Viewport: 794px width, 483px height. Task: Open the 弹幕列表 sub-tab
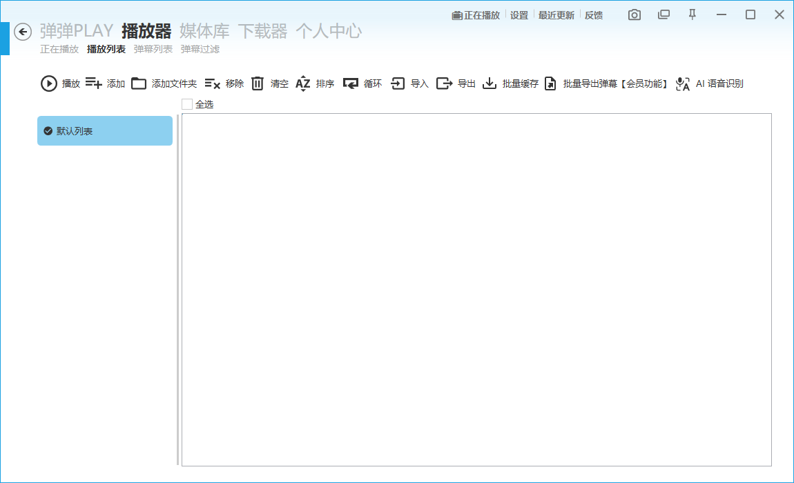point(153,49)
